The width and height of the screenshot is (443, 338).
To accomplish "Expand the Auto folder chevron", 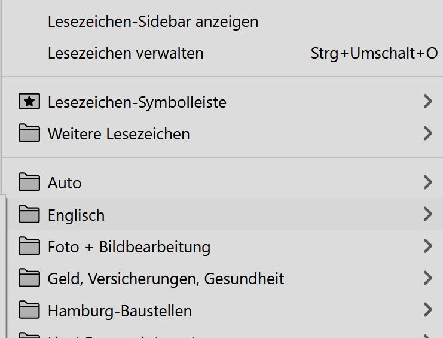I will coord(427,182).
